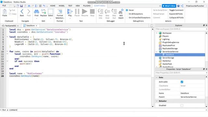Collapse the ServerScriptService tree node
Screen dimensions: 208x117
(x=157, y=52)
